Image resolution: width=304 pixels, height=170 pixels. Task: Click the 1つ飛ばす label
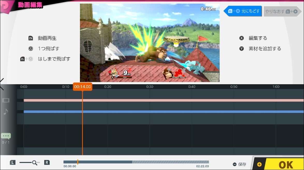tap(49, 49)
